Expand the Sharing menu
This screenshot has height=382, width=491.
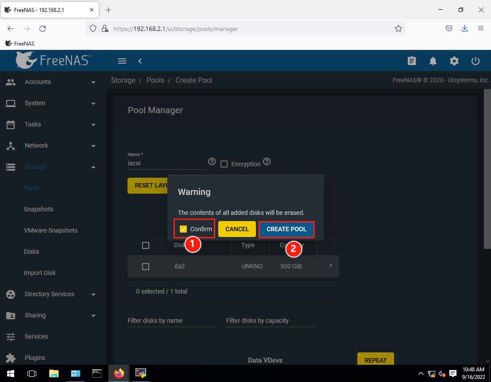click(x=93, y=316)
